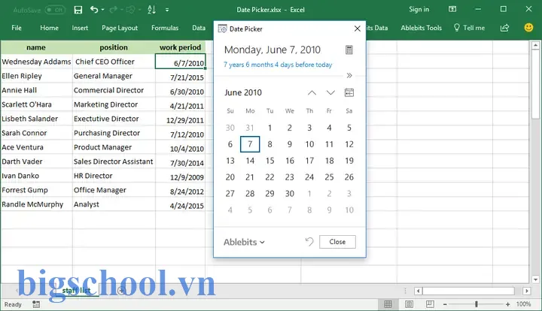The image size is (542, 311).
Task: Select the 'General Manager' cell
Action: coord(114,76)
